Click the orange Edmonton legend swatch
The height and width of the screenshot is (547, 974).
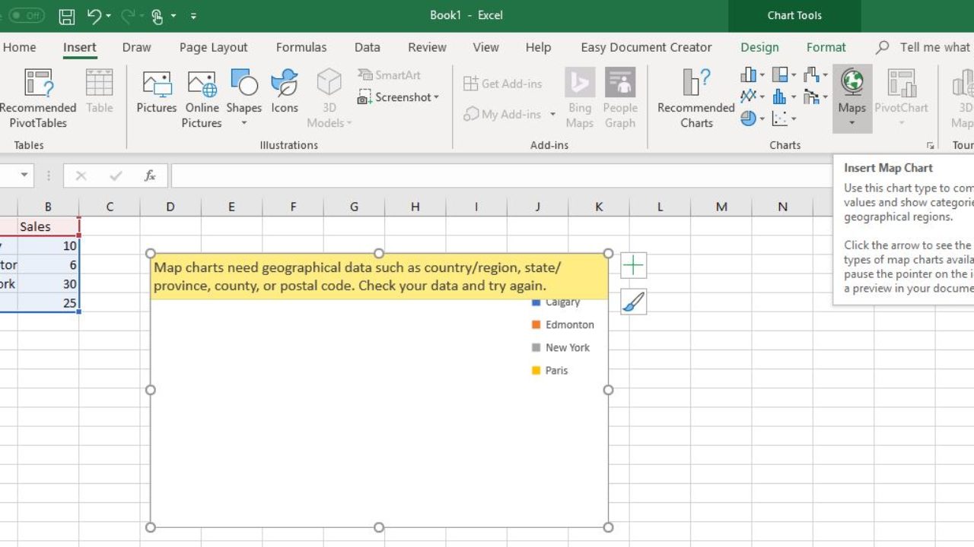[x=536, y=325]
